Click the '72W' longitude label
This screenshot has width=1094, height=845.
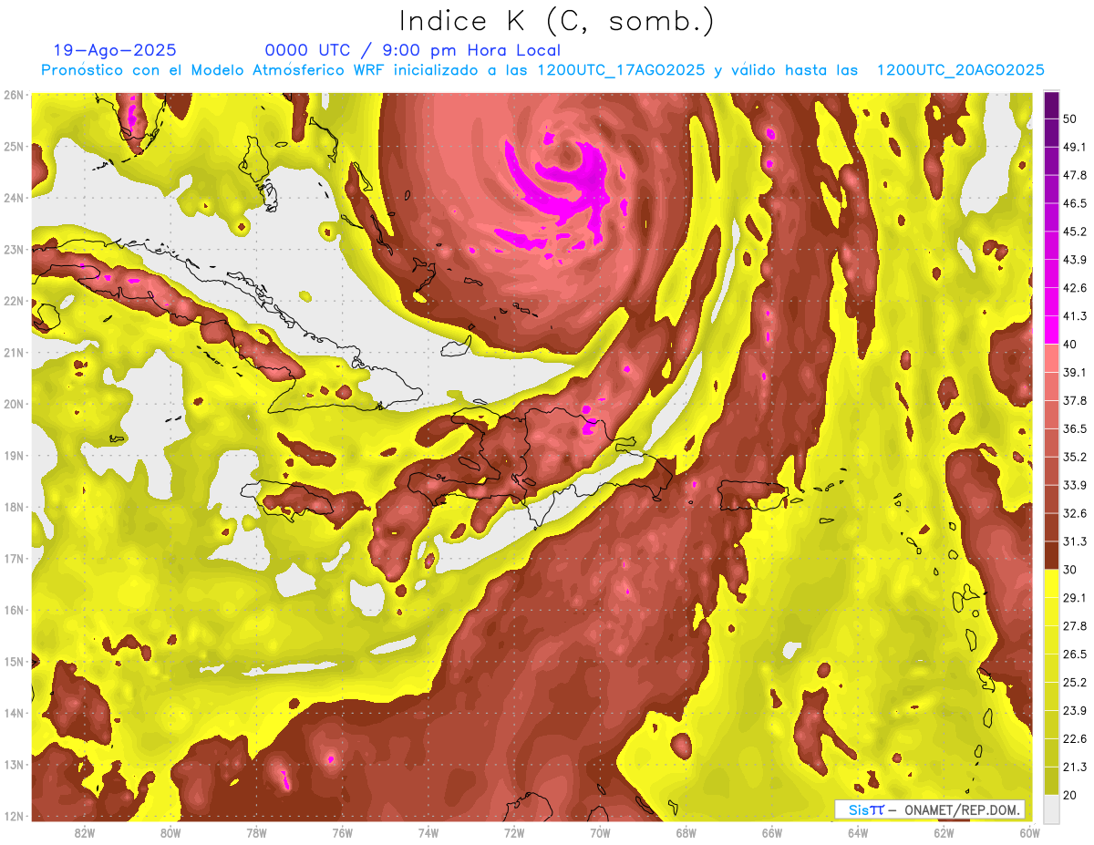click(x=514, y=833)
